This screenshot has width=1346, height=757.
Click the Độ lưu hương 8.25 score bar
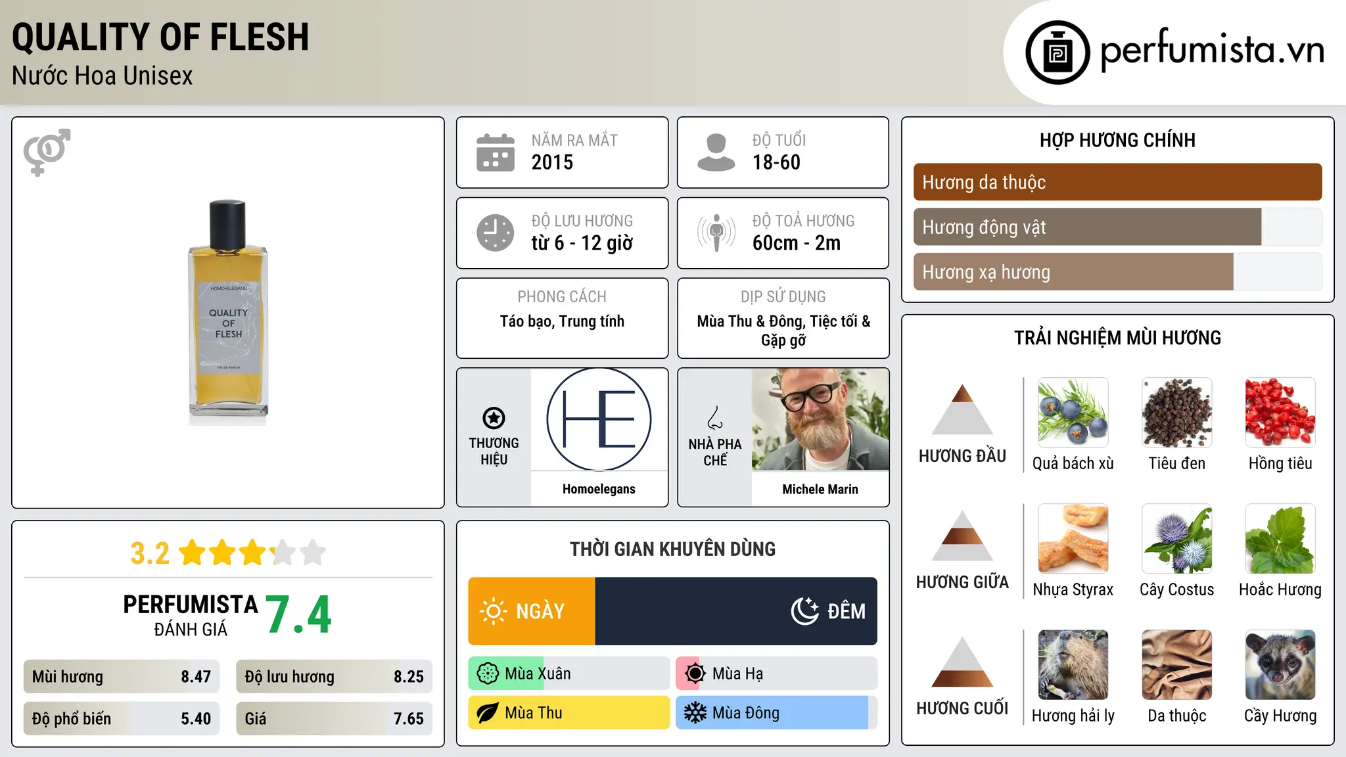click(x=335, y=677)
